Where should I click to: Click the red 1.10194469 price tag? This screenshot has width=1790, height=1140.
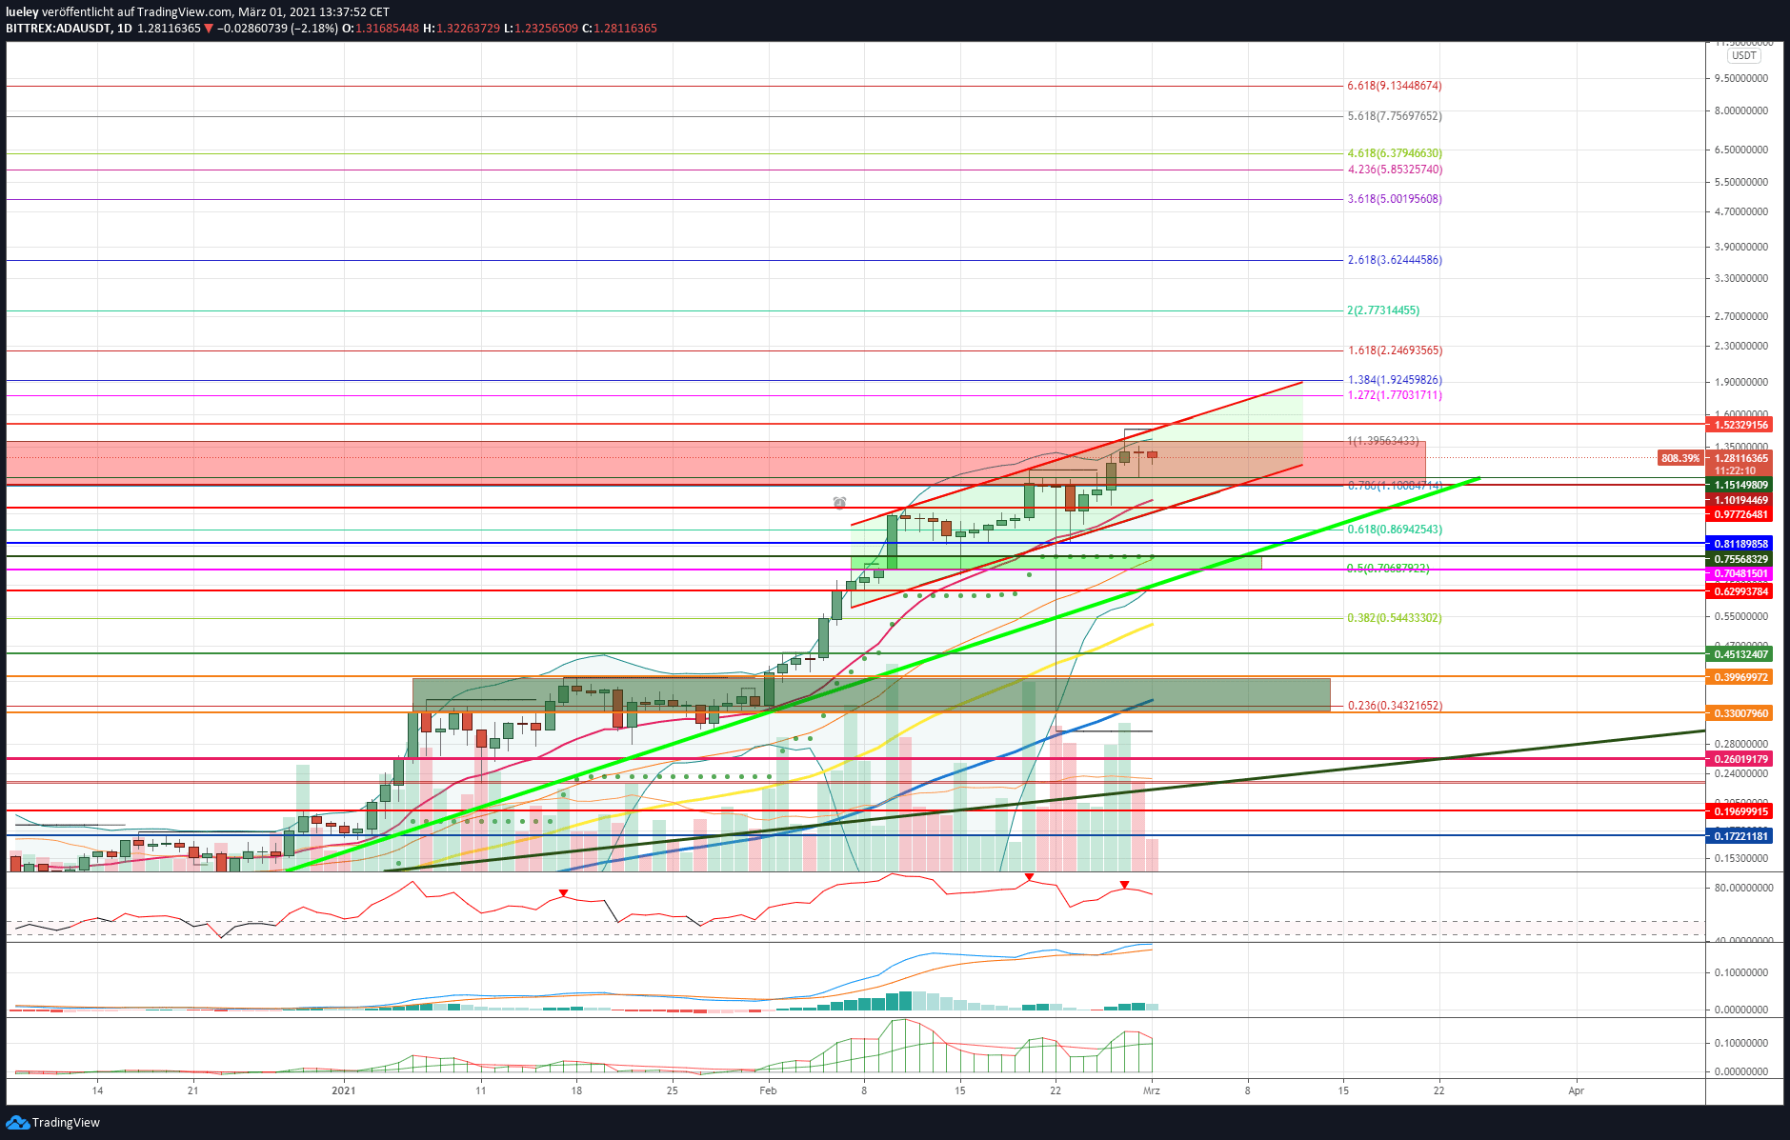[1741, 500]
